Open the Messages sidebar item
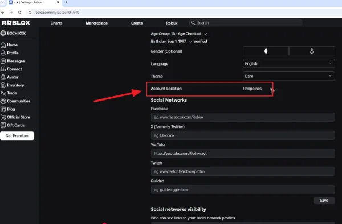 (x=13, y=61)
